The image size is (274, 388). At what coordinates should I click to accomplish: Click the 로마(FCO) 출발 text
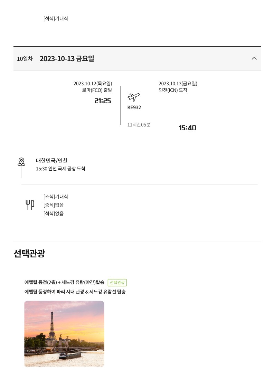point(97,90)
